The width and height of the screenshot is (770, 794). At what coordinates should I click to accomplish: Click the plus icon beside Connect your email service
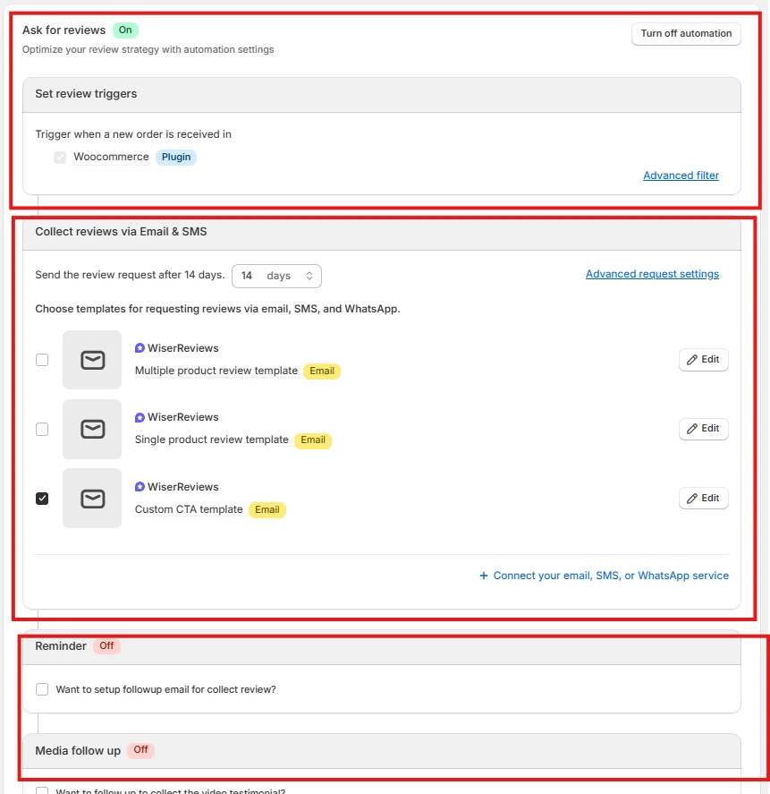pyautogui.click(x=484, y=575)
